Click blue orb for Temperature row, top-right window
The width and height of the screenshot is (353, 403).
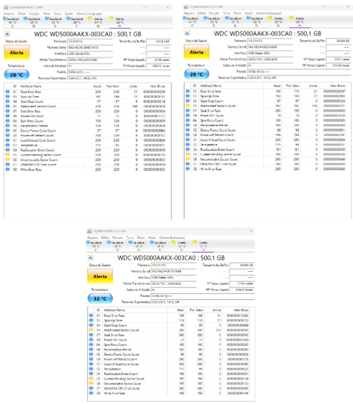coord(188,145)
